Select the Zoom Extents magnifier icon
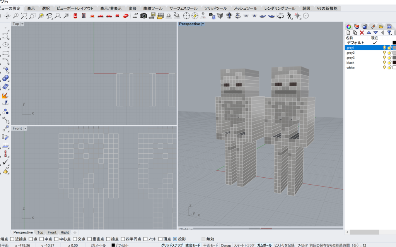The width and height of the screenshot is (396, 247). pyautogui.click(x=24, y=16)
